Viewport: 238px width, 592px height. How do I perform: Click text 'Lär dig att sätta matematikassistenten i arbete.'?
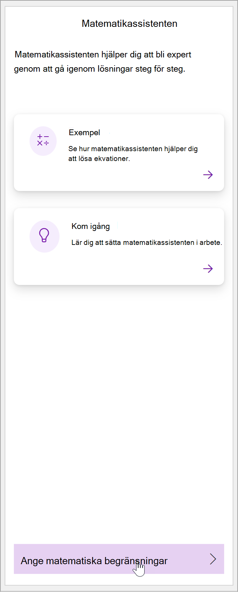(147, 243)
